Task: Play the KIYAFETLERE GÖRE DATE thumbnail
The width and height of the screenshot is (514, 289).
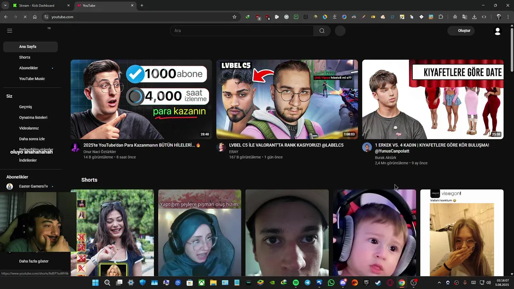Action: [433, 100]
